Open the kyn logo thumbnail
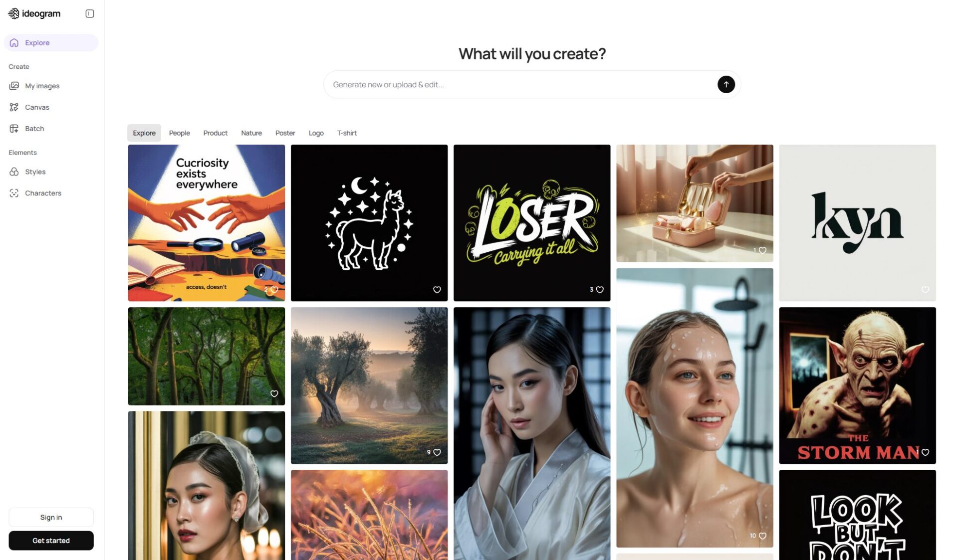Image resolution: width=958 pixels, height=560 pixels. 857,223
